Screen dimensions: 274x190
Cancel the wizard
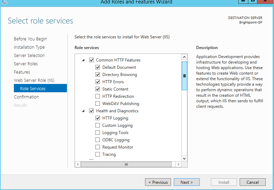coord(252,182)
